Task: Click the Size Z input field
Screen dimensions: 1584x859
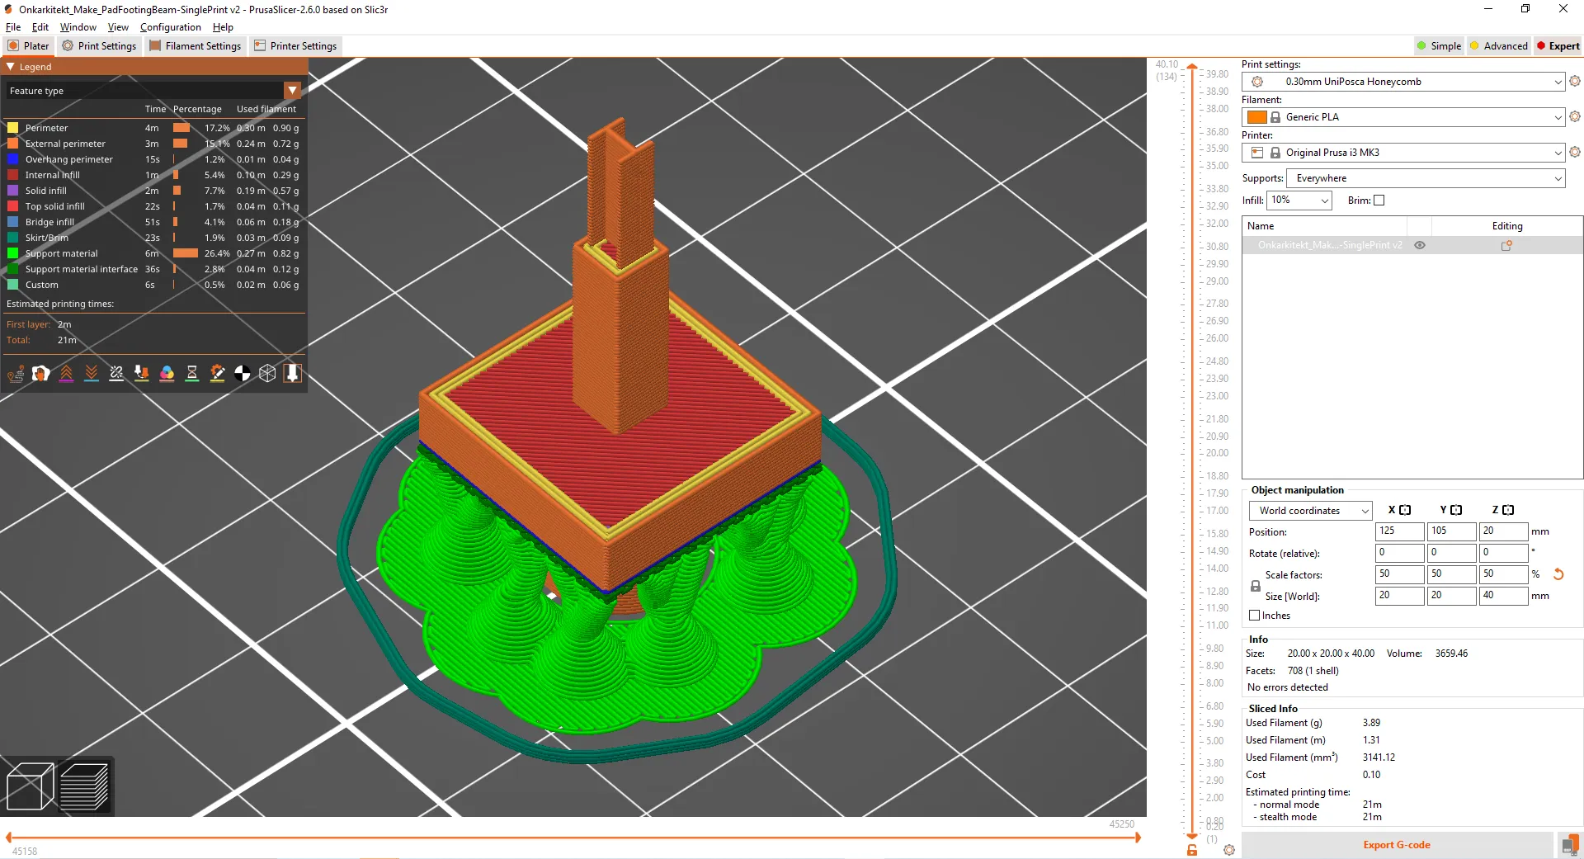Action: [x=1503, y=596]
